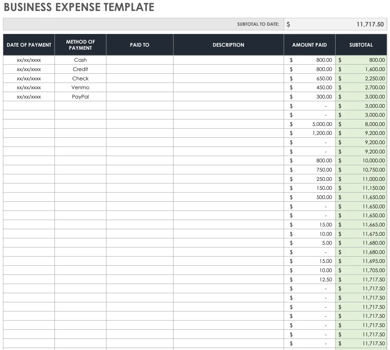Click the Cash payment method cell
390x350 pixels.
coord(80,60)
